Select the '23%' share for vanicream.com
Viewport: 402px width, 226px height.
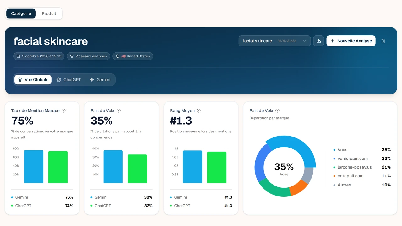click(386, 159)
